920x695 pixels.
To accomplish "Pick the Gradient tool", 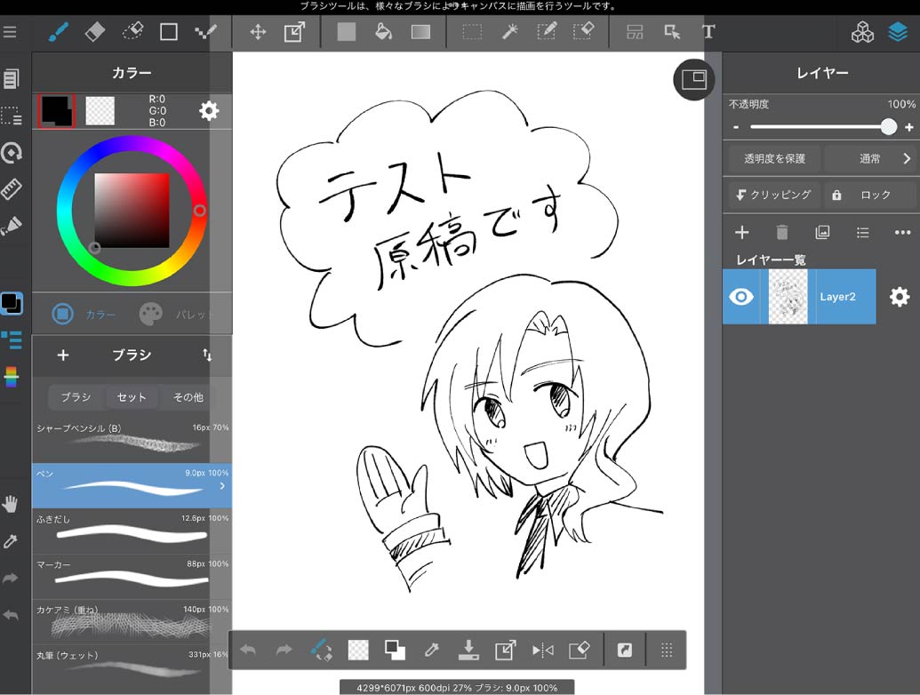I will pos(420,33).
